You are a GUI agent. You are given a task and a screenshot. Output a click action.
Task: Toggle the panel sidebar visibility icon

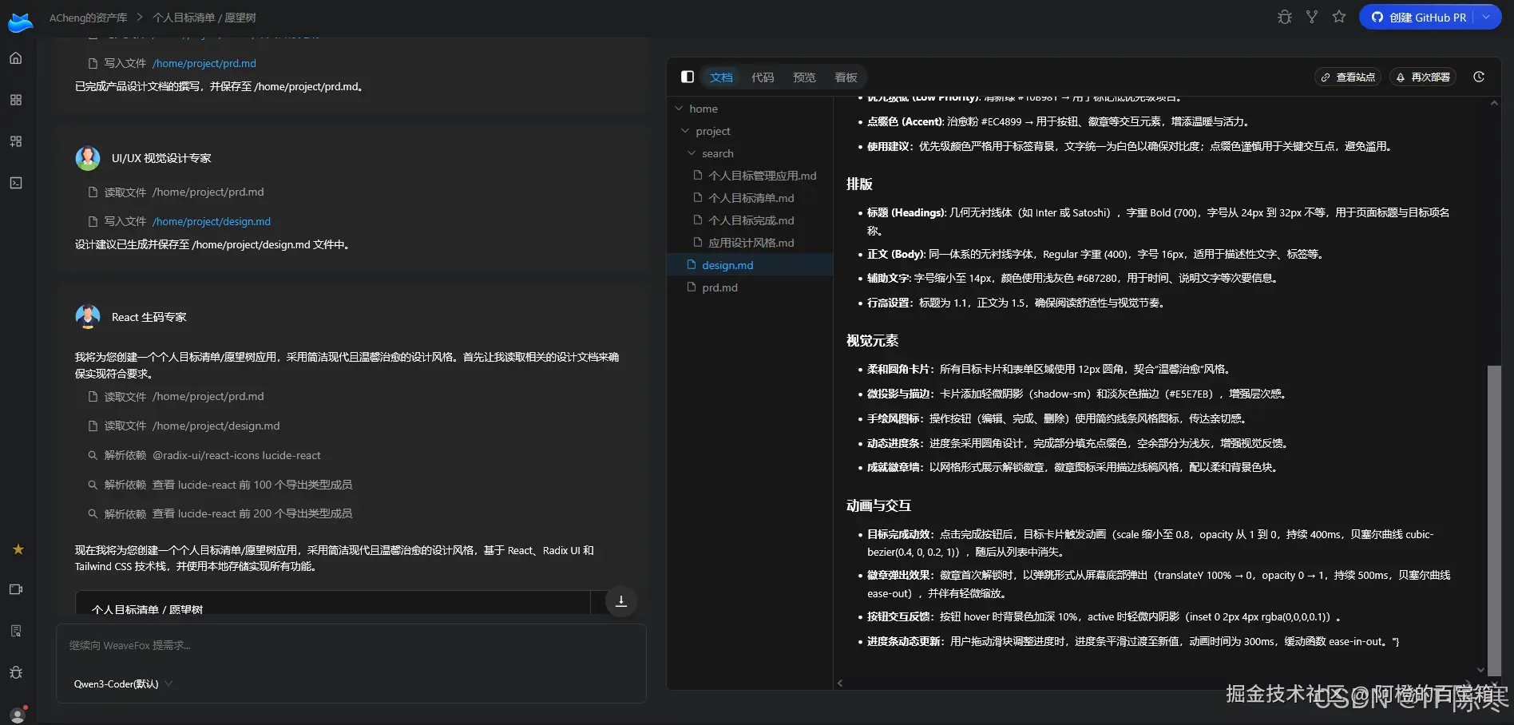tap(688, 77)
